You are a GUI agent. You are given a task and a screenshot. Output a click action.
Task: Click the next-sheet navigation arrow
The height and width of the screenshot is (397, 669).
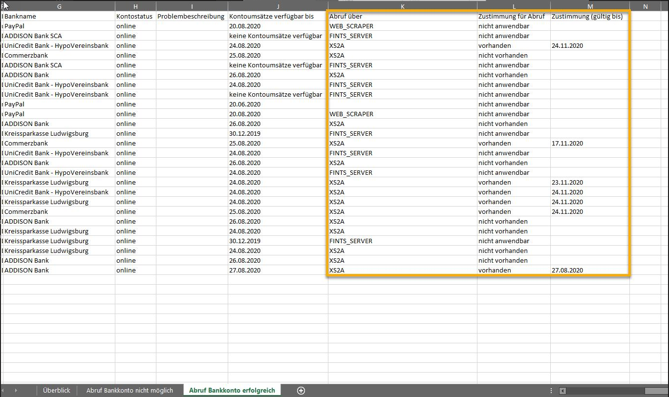pyautogui.click(x=16, y=390)
